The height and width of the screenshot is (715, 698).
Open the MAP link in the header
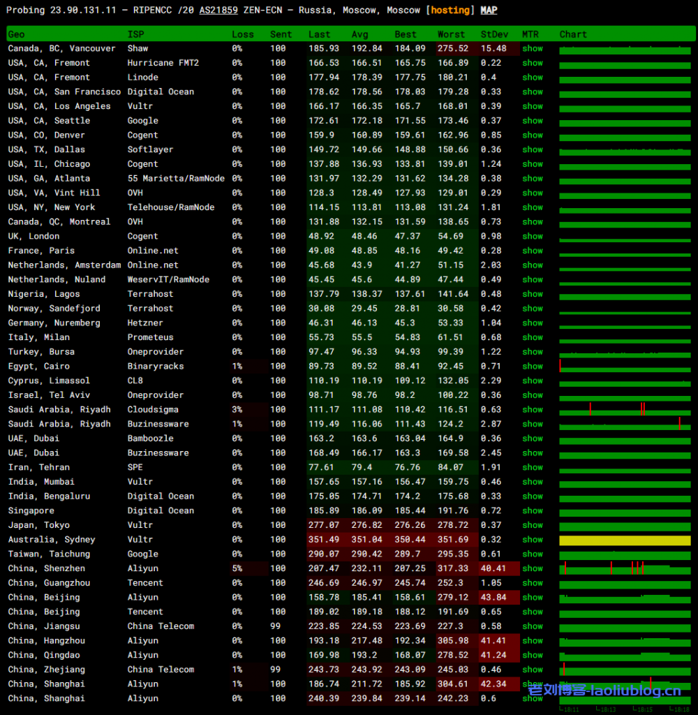click(x=489, y=10)
